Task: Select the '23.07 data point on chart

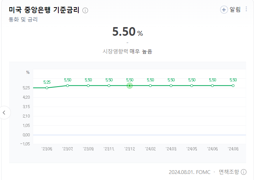Action: [x=68, y=86]
